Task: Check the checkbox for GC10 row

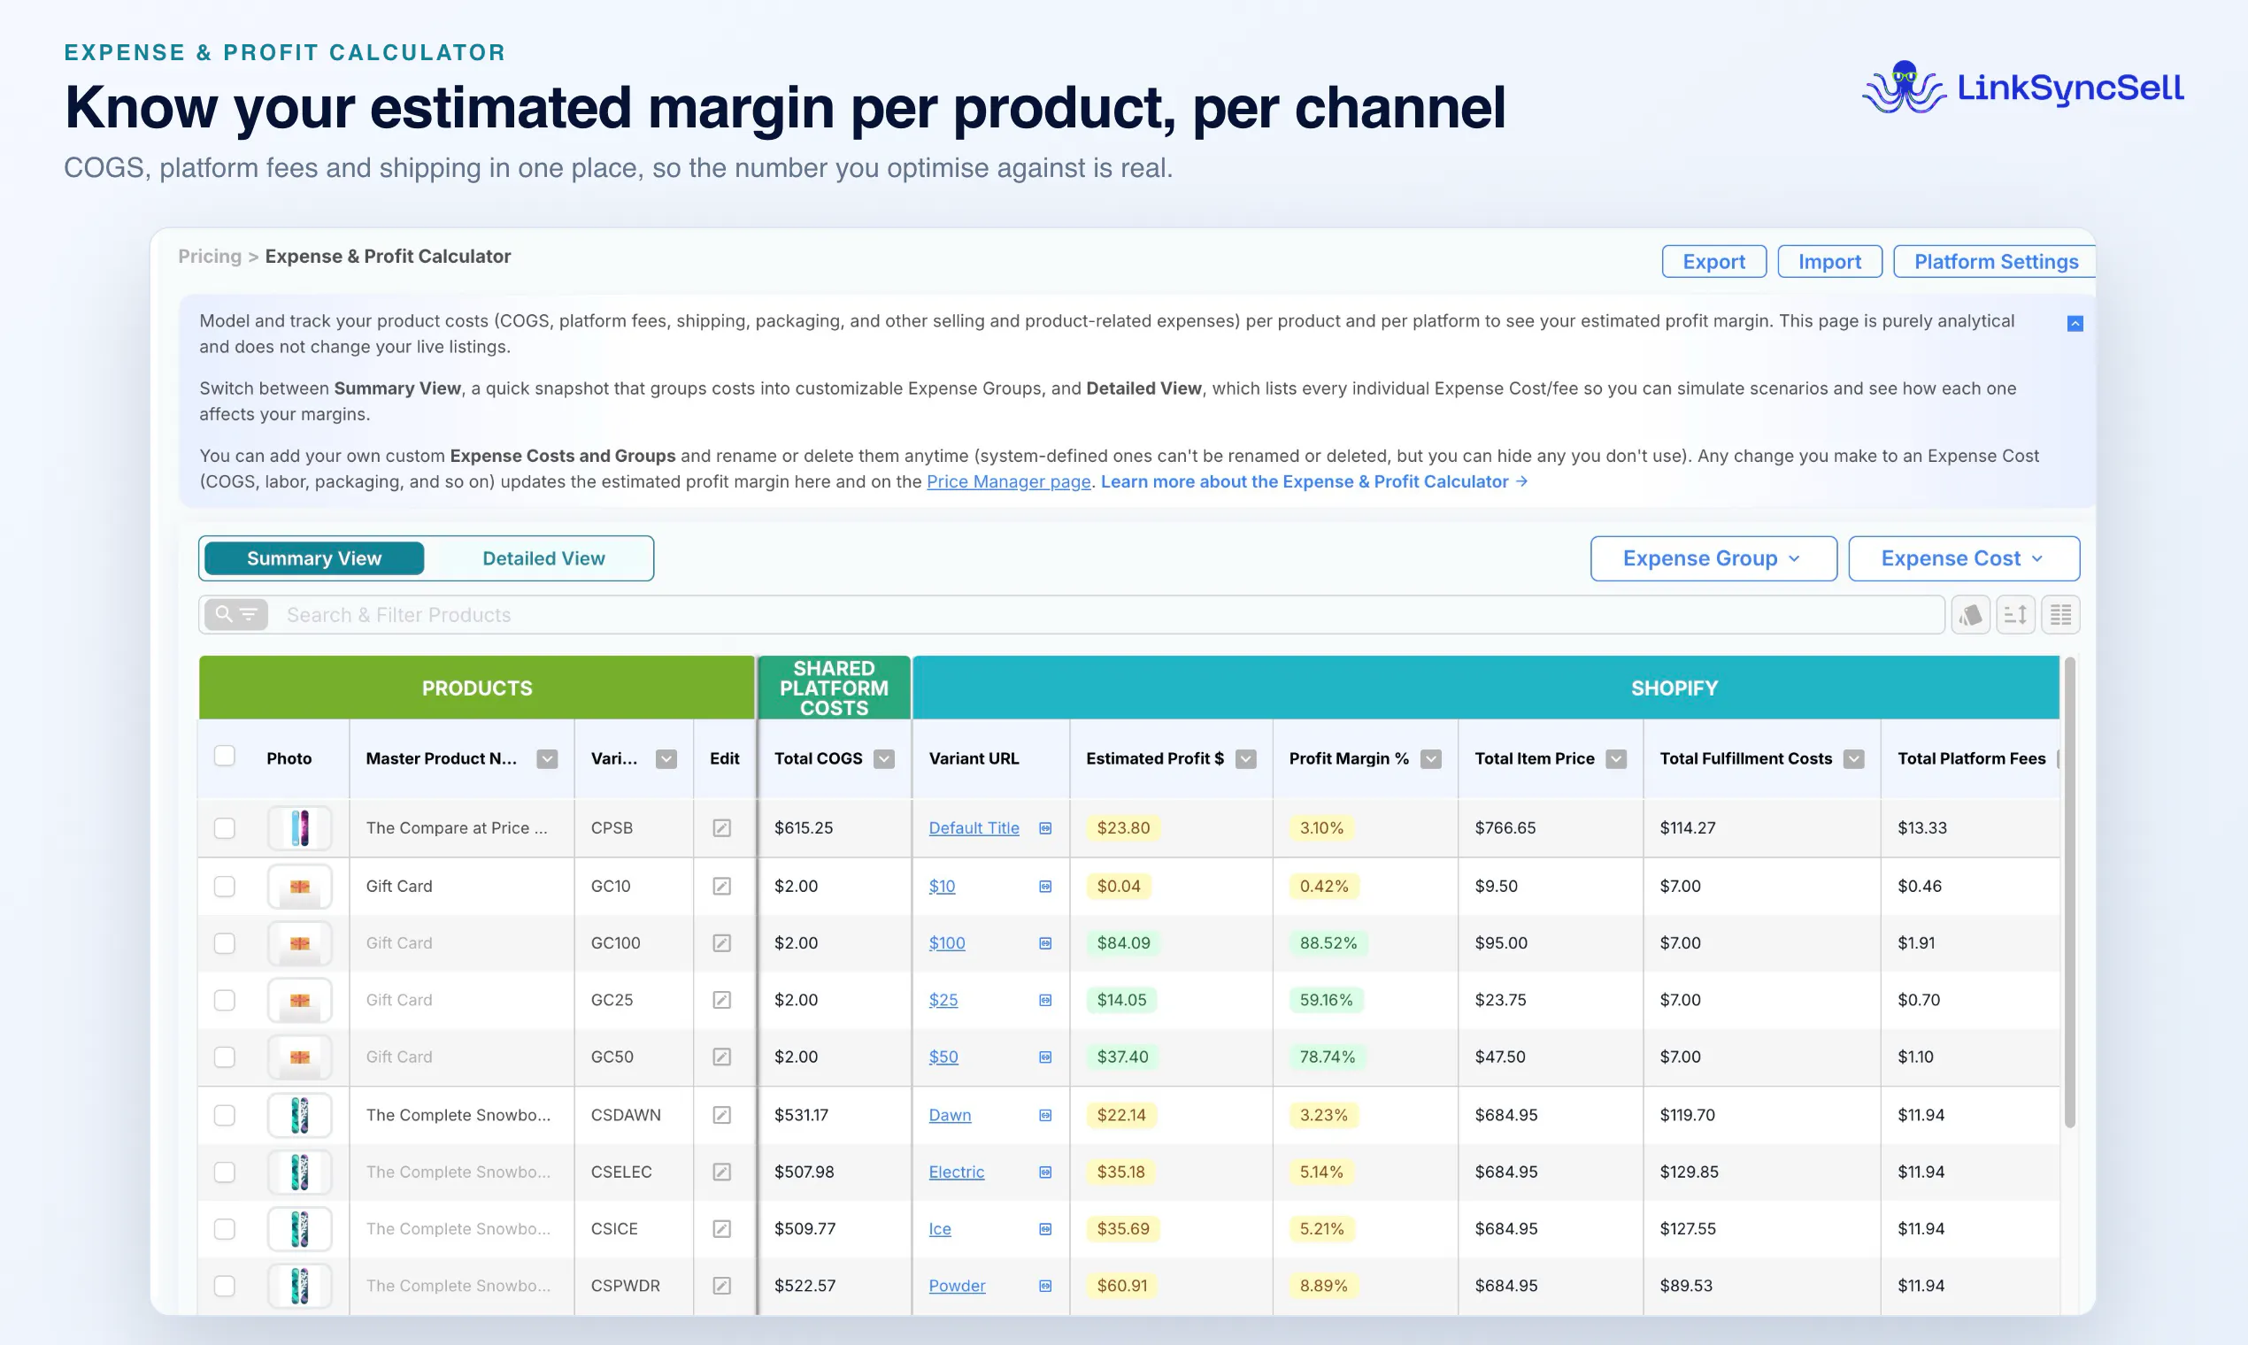Action: (224, 886)
